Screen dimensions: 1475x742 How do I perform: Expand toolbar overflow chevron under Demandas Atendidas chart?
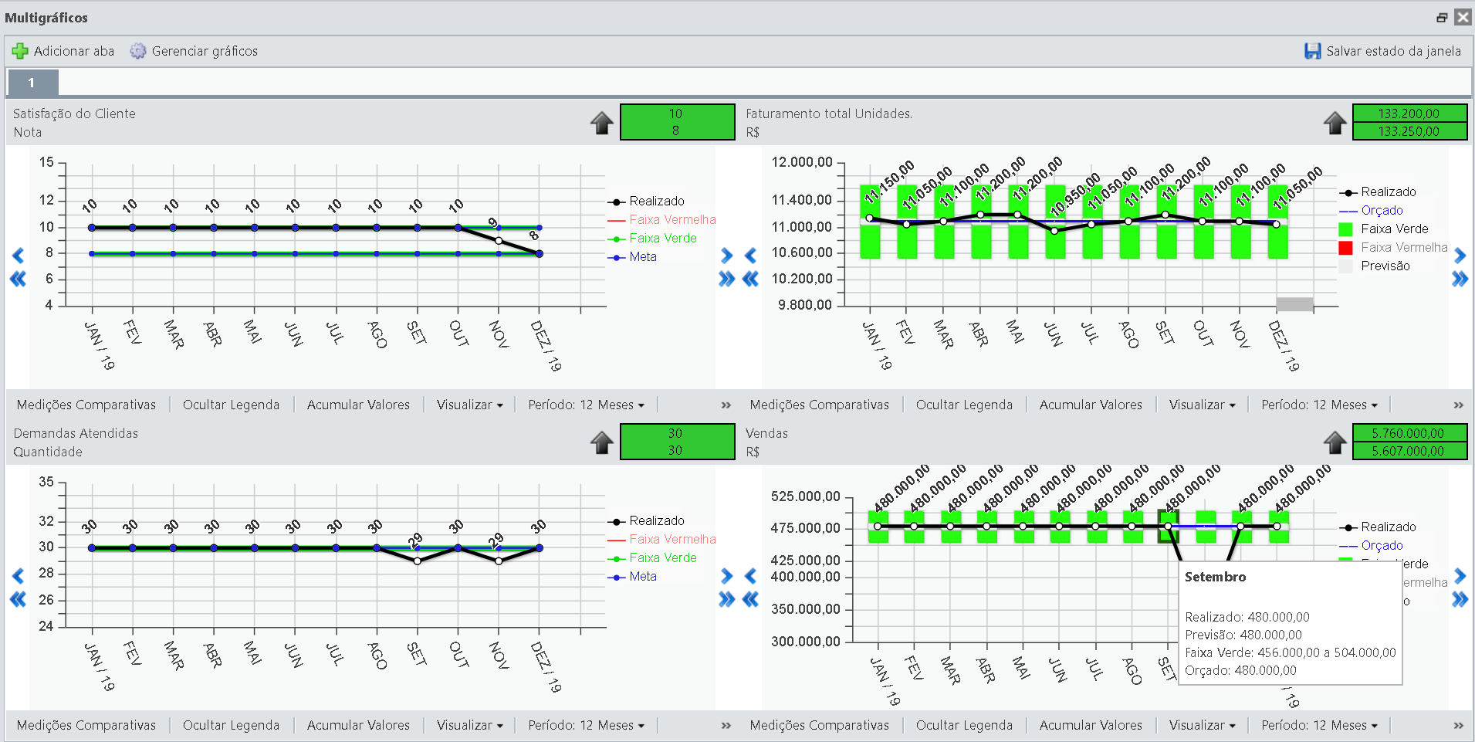pyautogui.click(x=726, y=726)
